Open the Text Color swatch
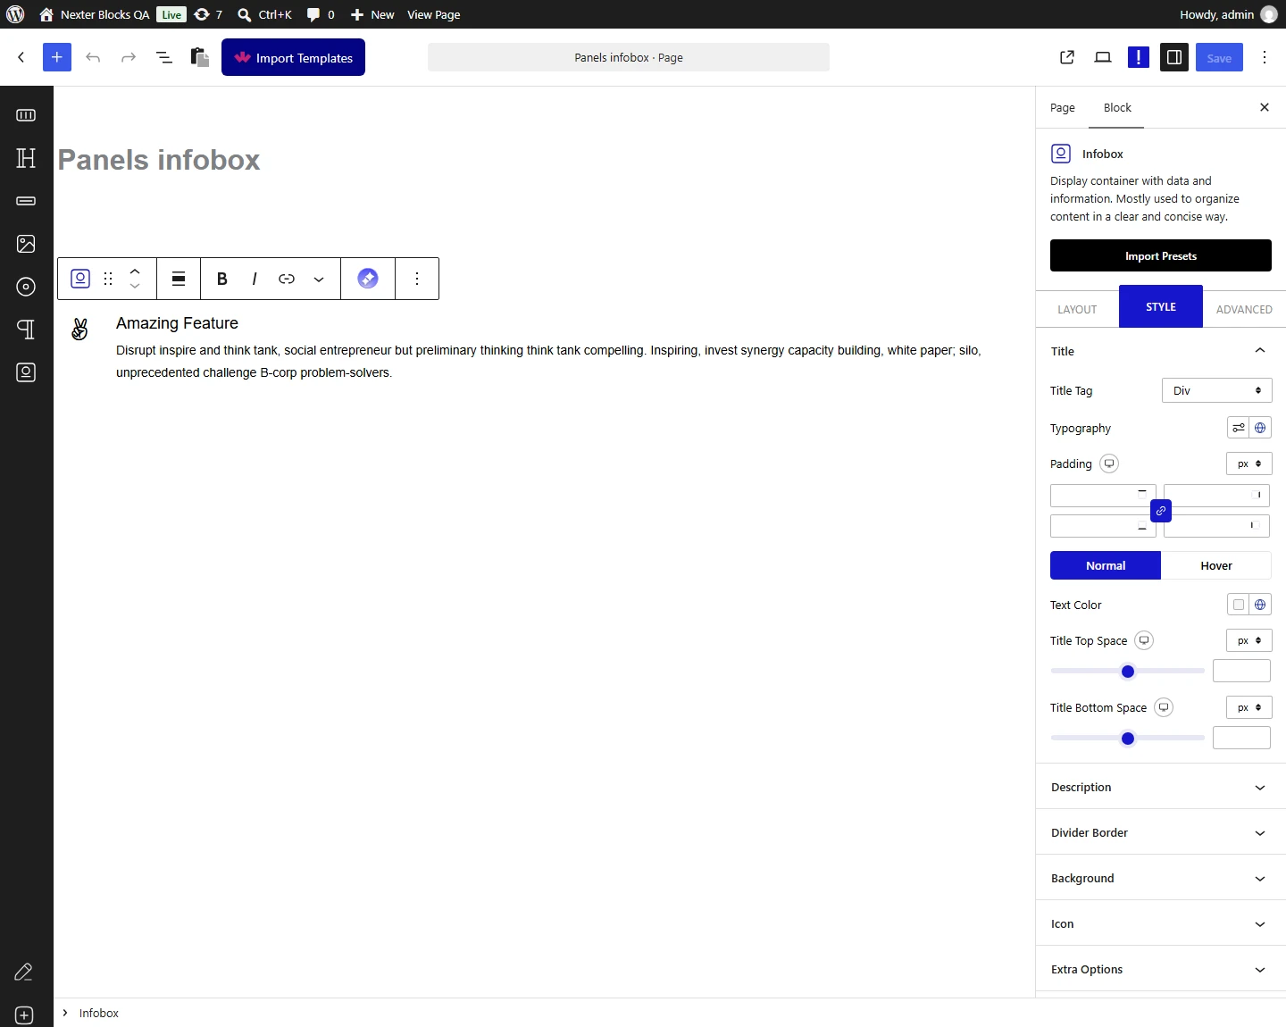This screenshot has height=1027, width=1286. 1238,605
